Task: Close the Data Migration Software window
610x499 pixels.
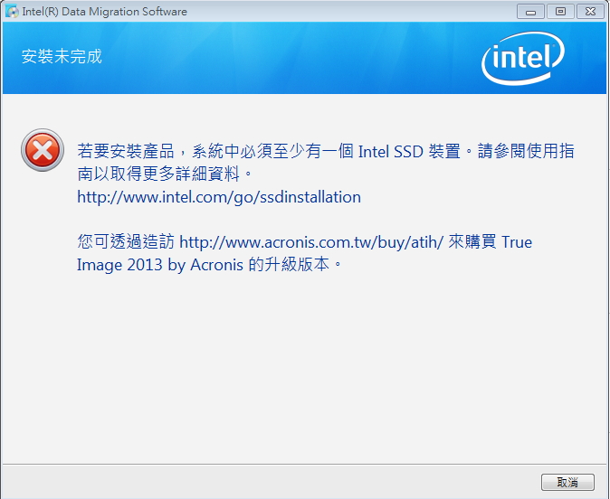Action: pyautogui.click(x=590, y=12)
